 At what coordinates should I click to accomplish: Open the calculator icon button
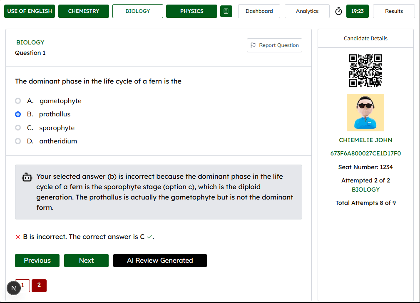point(226,11)
